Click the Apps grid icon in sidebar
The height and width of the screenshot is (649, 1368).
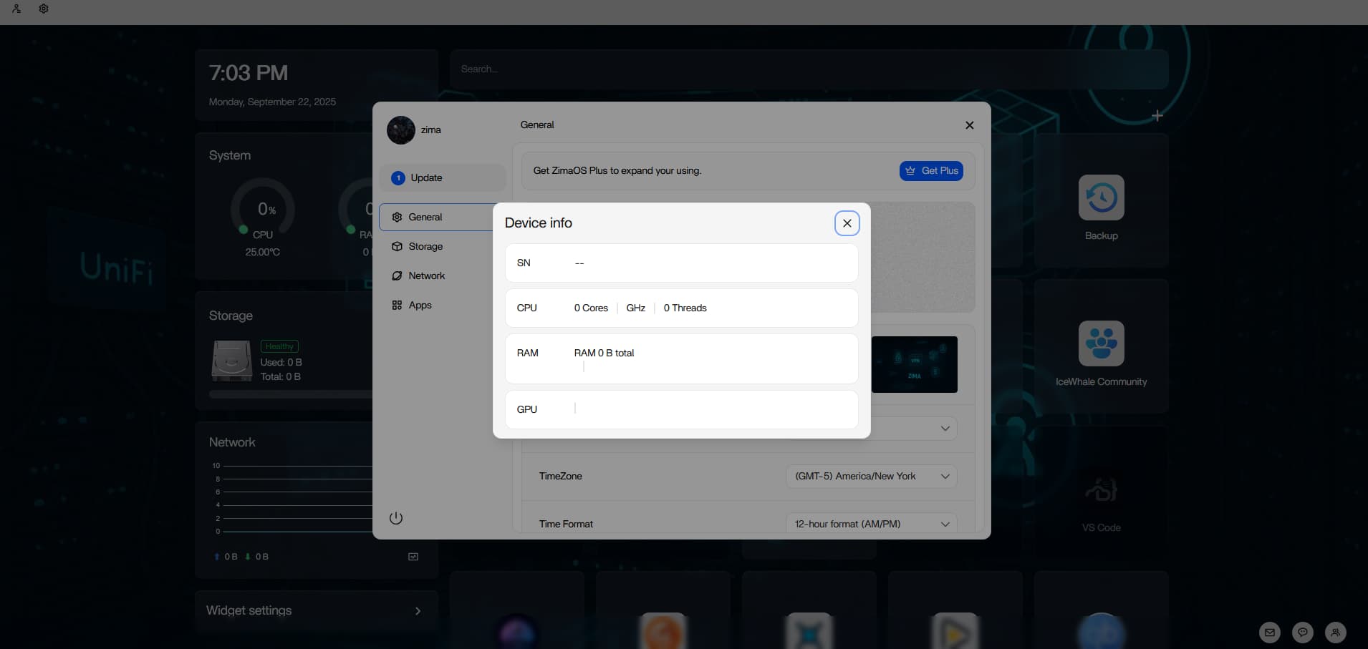click(397, 305)
